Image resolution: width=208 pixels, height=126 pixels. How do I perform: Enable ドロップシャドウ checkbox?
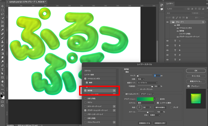[85, 122]
